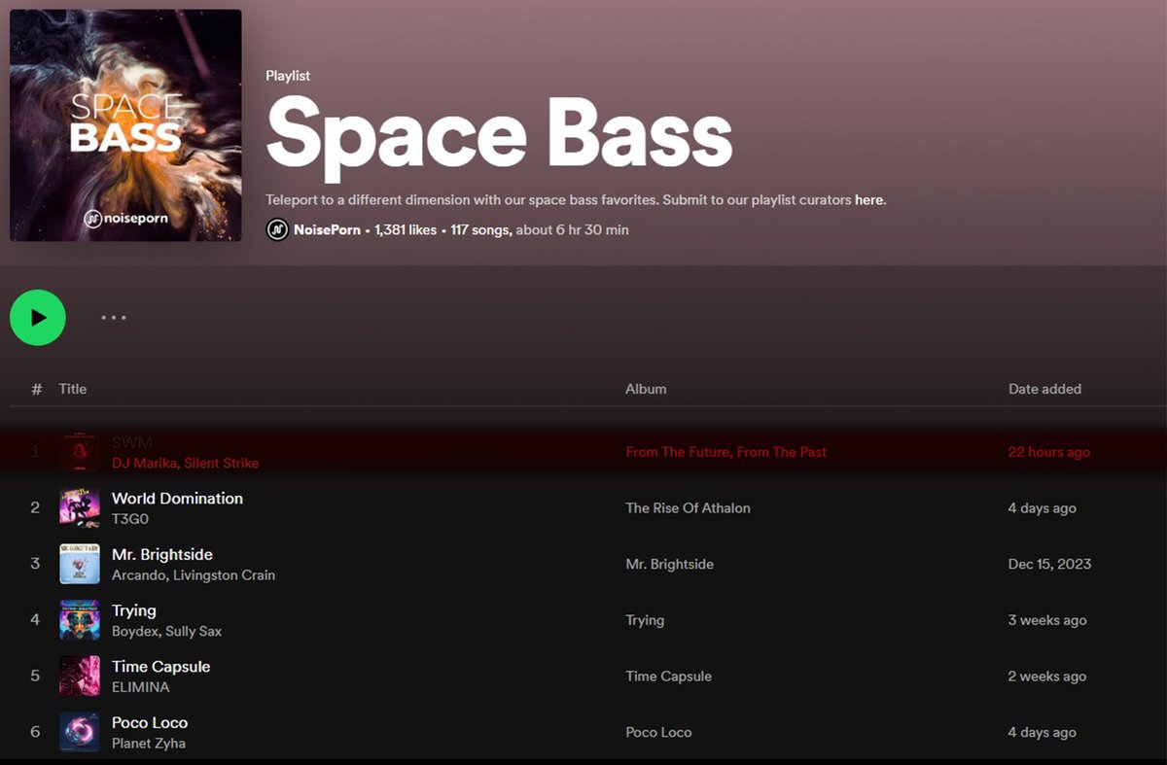Open the NoisePorn profile avatar icon
Image resolution: width=1167 pixels, height=765 pixels.
(277, 230)
